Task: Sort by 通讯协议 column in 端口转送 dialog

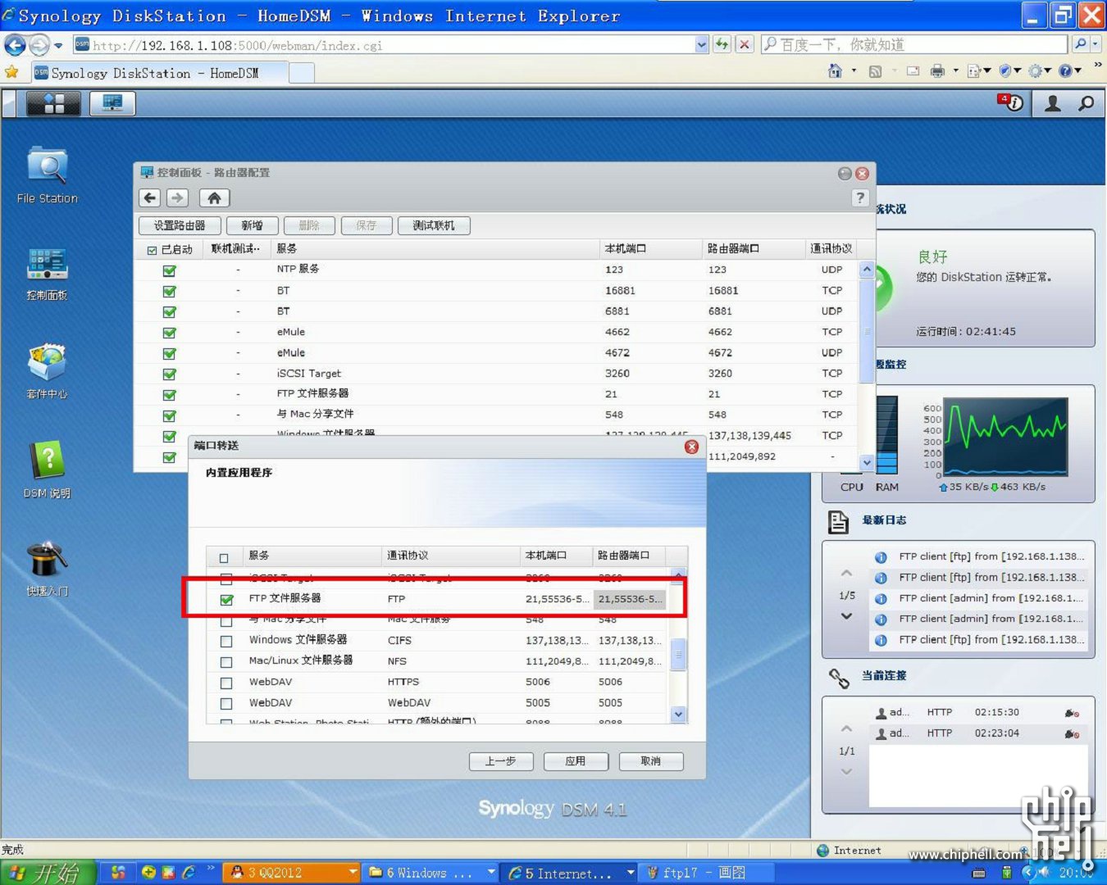Action: pos(450,556)
